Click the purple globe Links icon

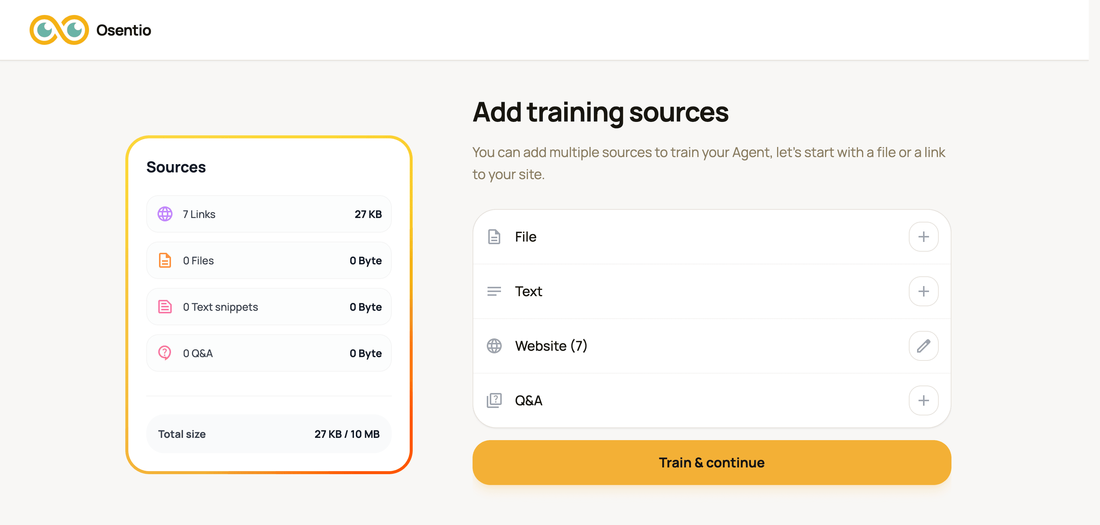(x=165, y=214)
